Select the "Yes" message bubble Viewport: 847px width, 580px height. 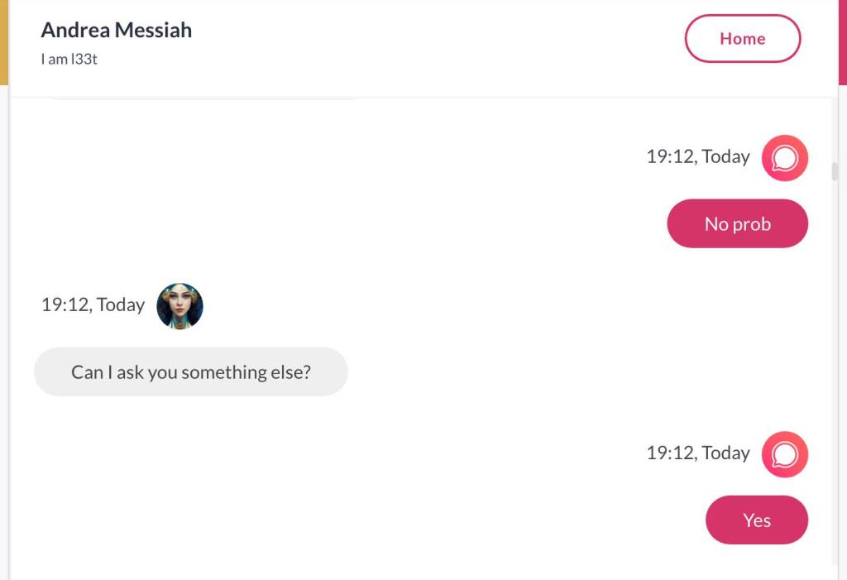tap(756, 520)
